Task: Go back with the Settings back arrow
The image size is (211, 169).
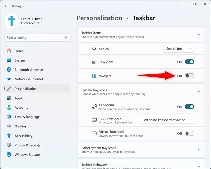Action: click(6, 6)
